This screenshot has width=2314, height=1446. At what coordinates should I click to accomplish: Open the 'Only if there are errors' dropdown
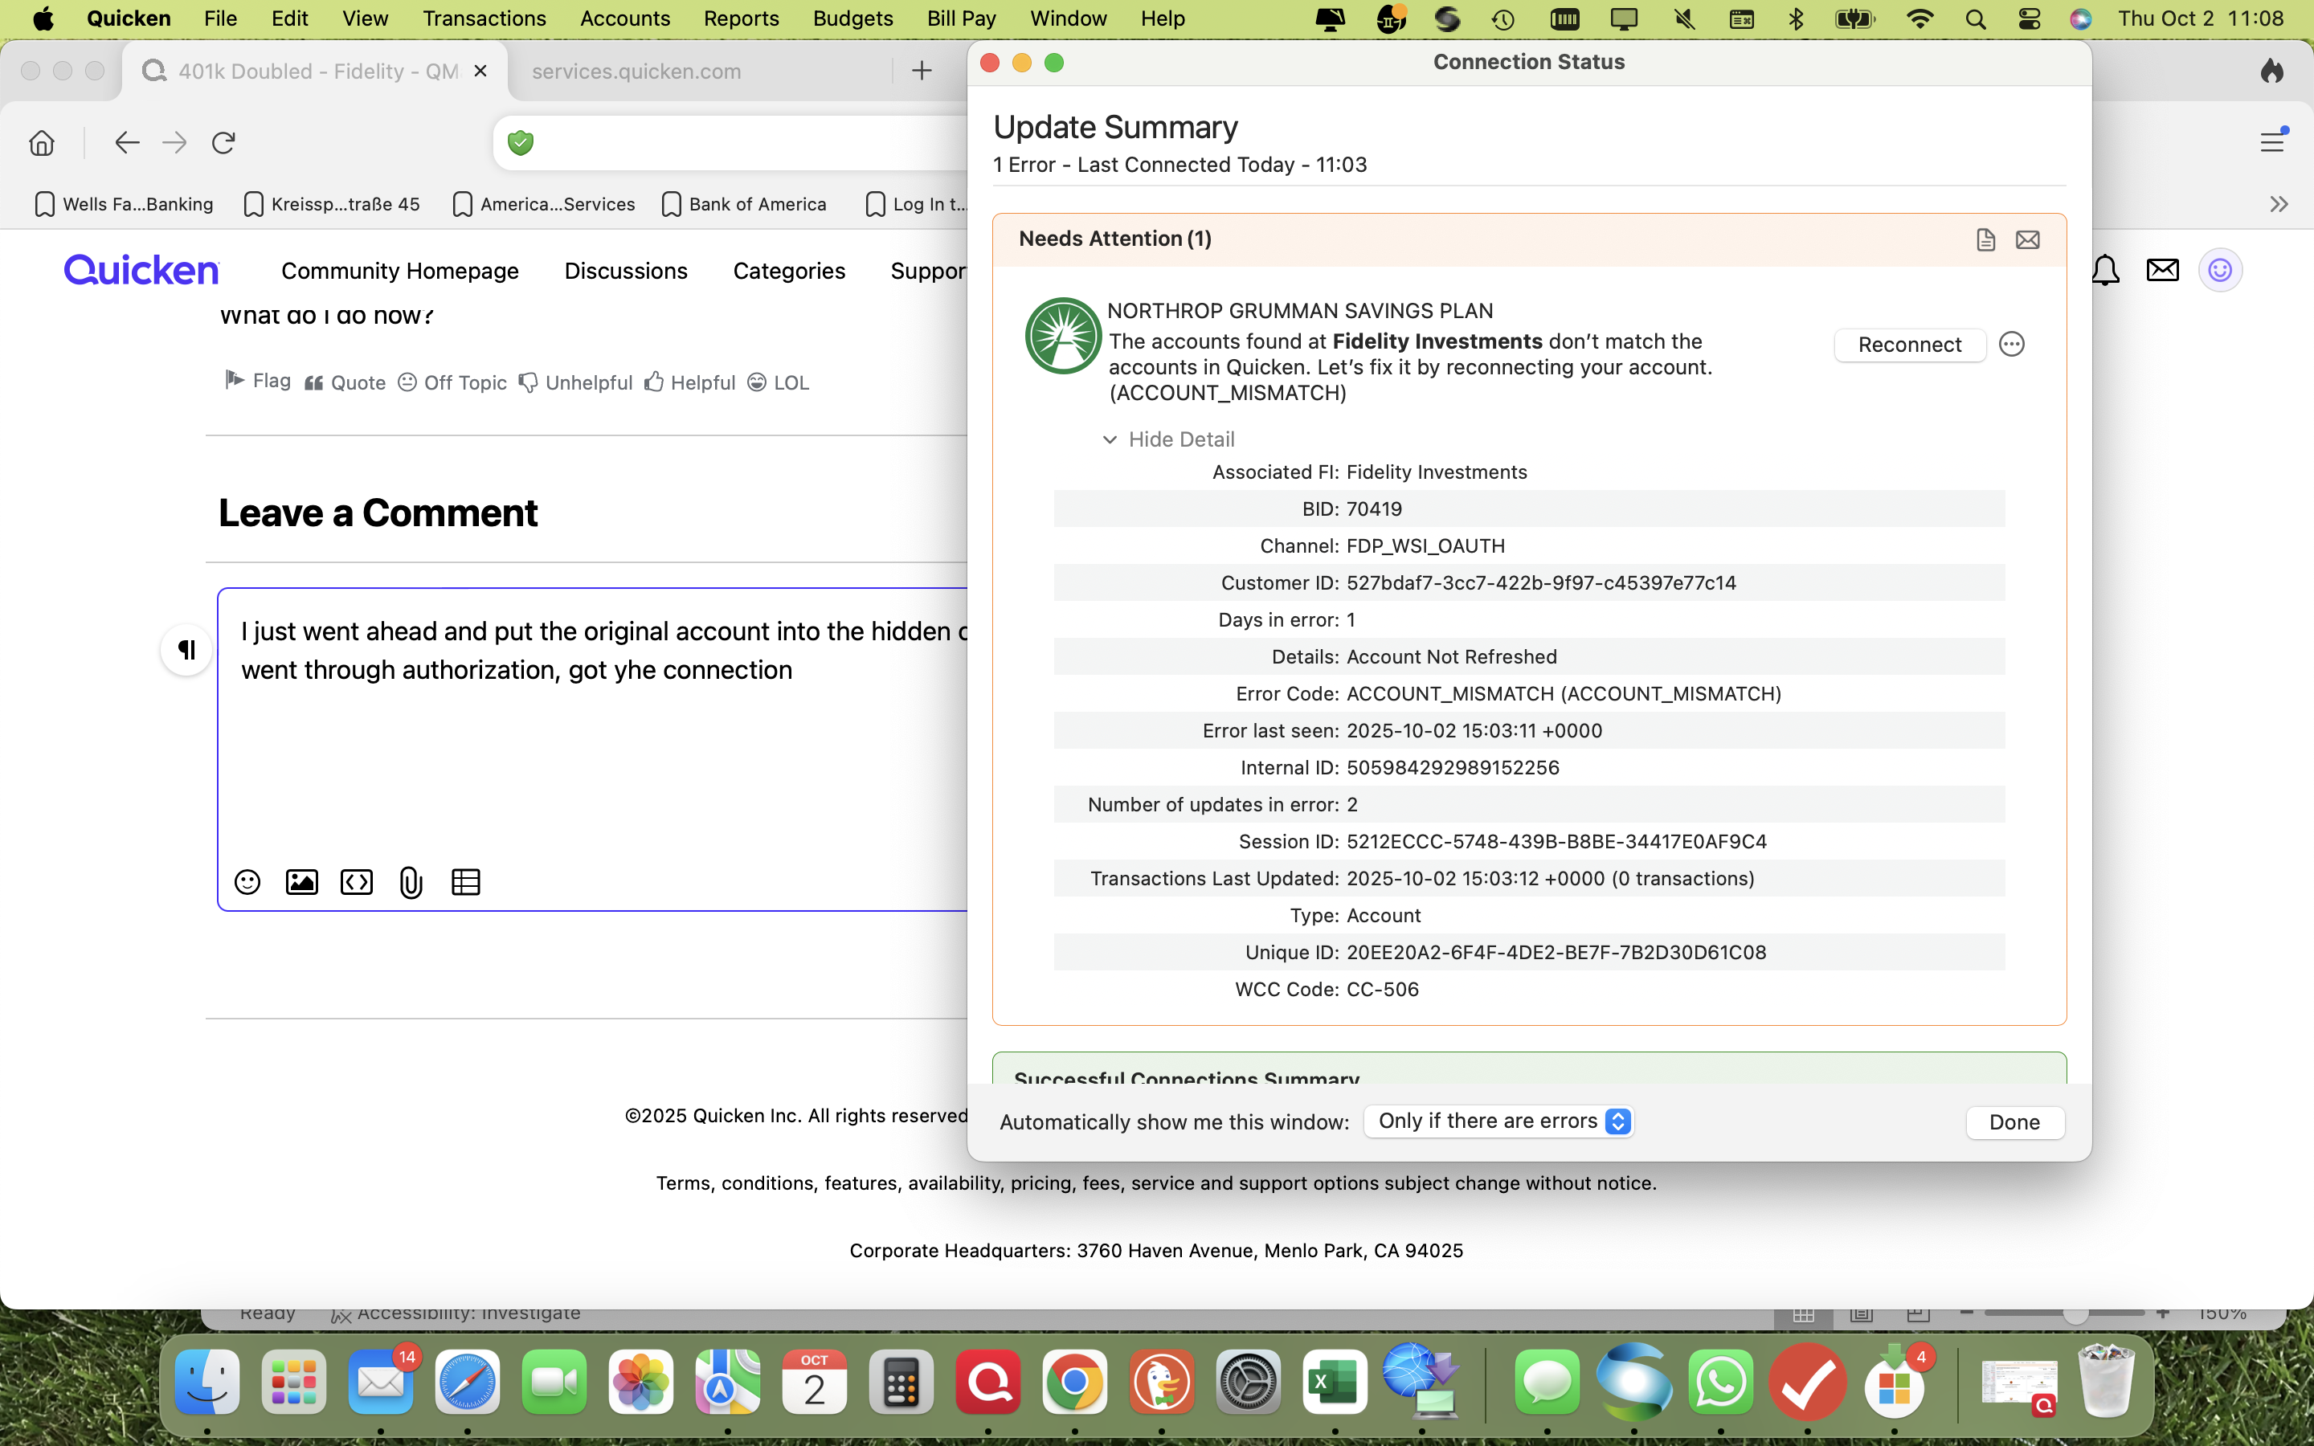[1498, 1121]
